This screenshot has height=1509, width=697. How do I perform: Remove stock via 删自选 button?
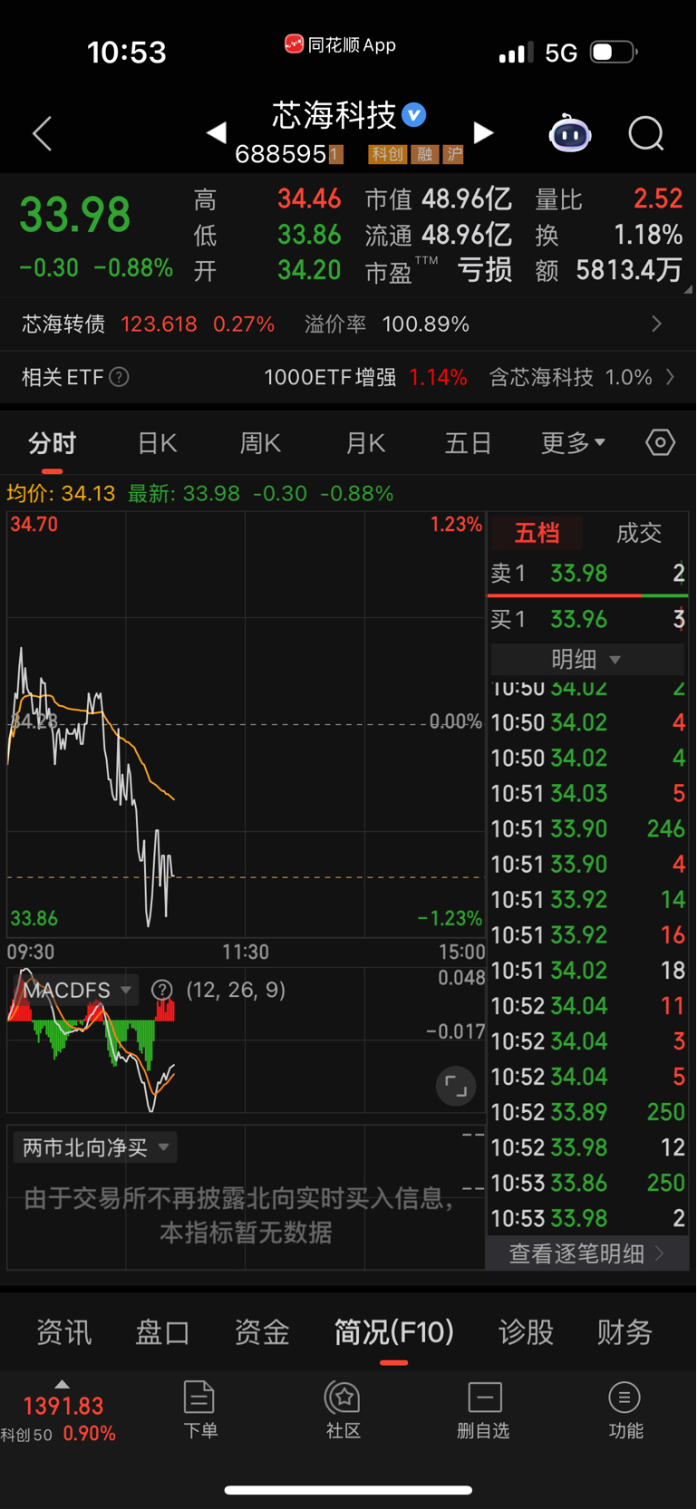[484, 1410]
